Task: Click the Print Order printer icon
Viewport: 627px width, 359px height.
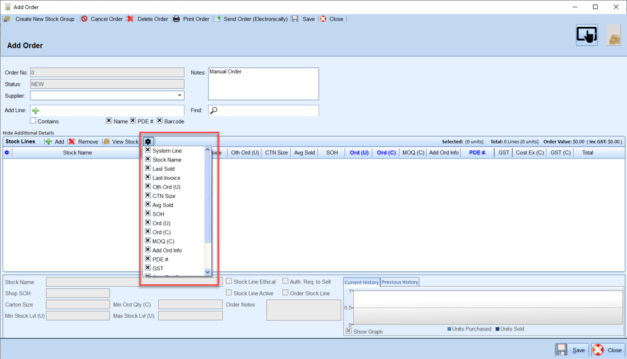Action: [x=176, y=19]
